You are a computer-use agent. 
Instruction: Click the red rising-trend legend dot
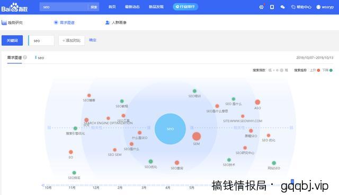click(318, 70)
